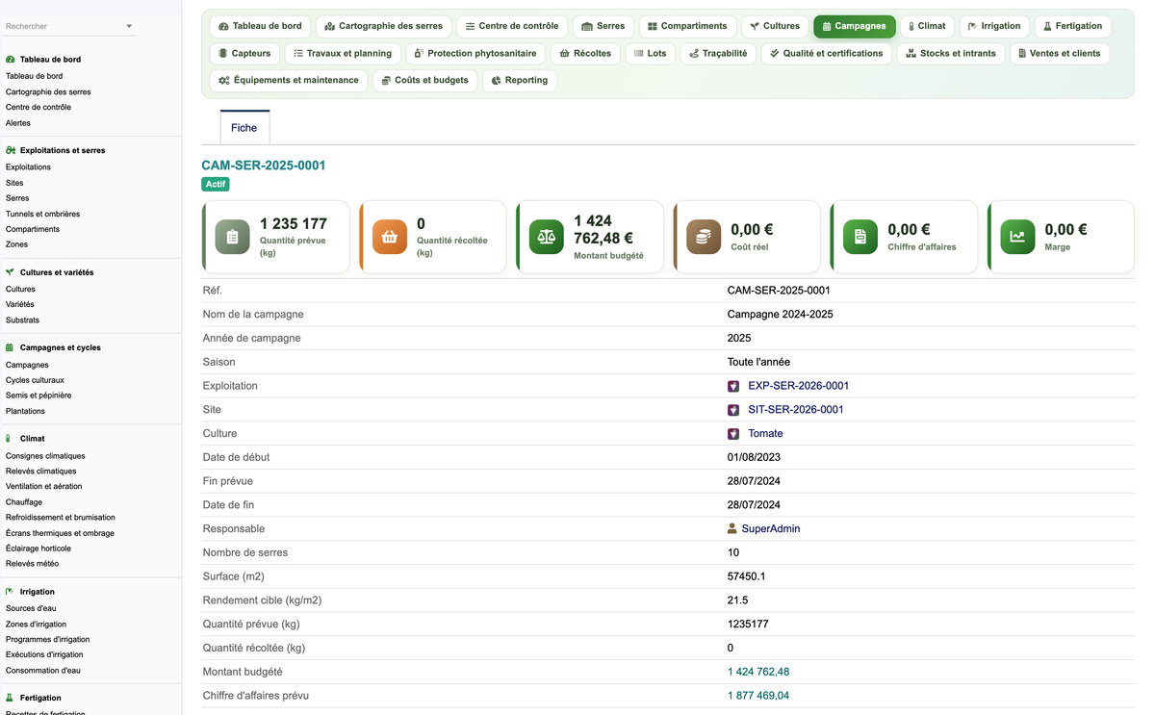
Task: Open Cultures top menu item
Action: click(x=775, y=26)
